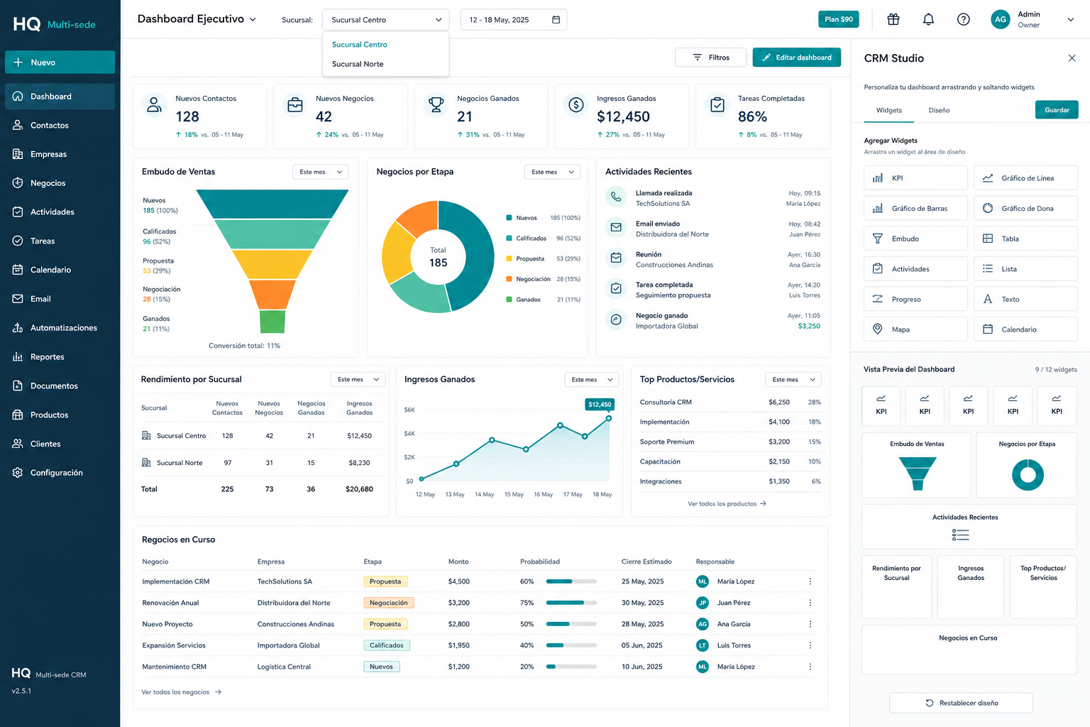
Task: Add the Progreso widget
Action: point(915,299)
